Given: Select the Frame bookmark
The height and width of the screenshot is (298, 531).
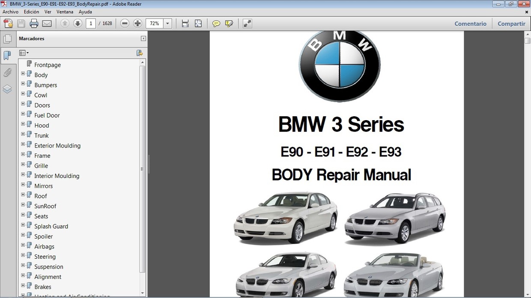Looking at the screenshot, I should tap(42, 155).
